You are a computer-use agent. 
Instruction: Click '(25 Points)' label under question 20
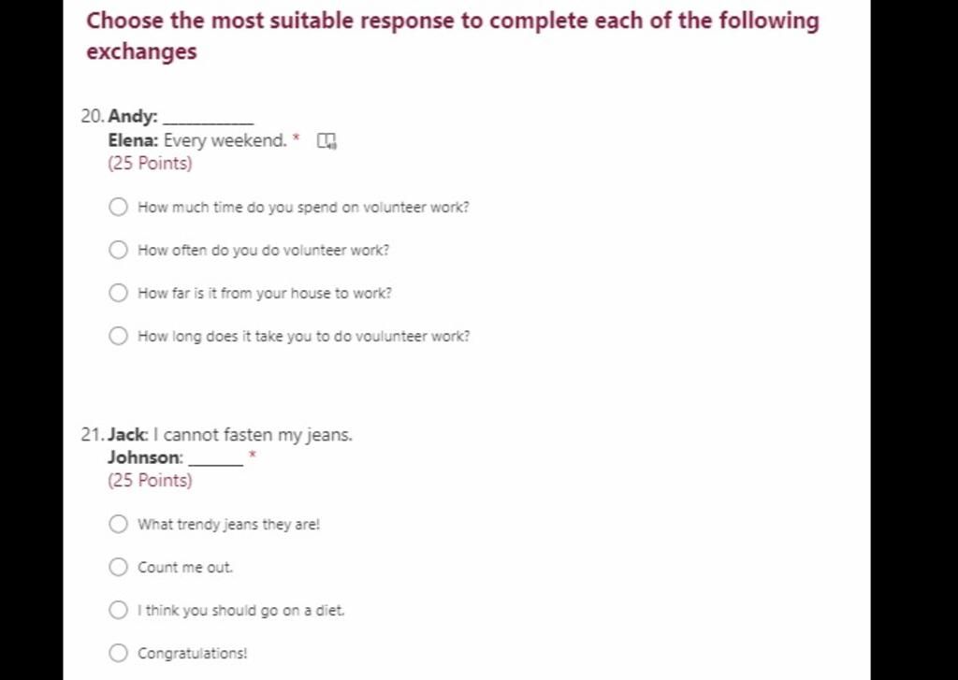pyautogui.click(x=150, y=164)
